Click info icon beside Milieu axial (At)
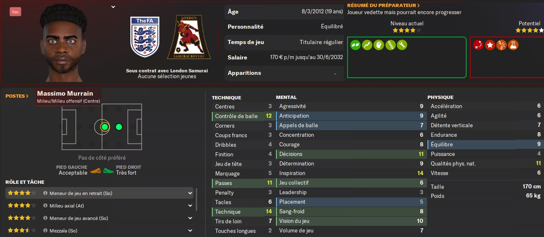Screen dimensions: 544x237 [45, 206]
